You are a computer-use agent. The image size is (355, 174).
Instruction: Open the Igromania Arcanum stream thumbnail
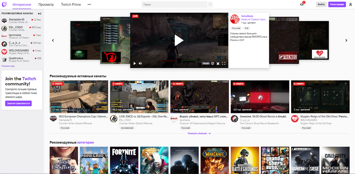(200, 97)
